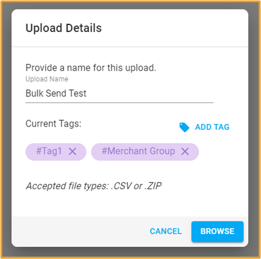Click the Current Tags label
The width and height of the screenshot is (261, 259).
point(53,124)
